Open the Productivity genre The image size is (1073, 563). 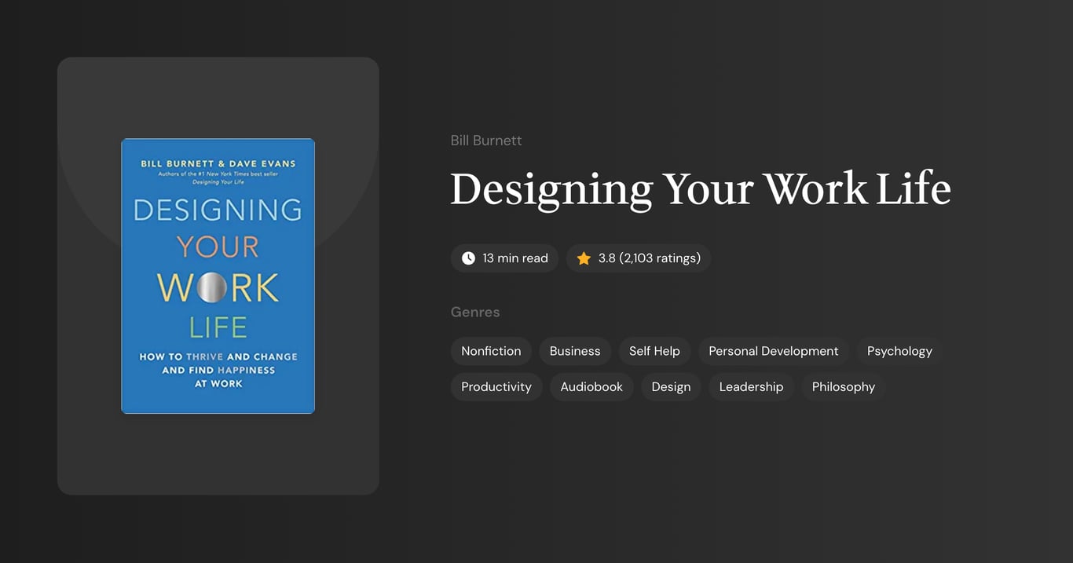coord(496,386)
